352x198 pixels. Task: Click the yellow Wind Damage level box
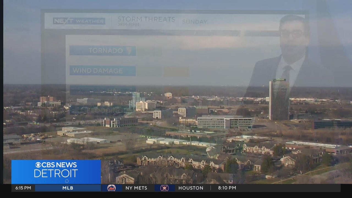click(x=176, y=71)
